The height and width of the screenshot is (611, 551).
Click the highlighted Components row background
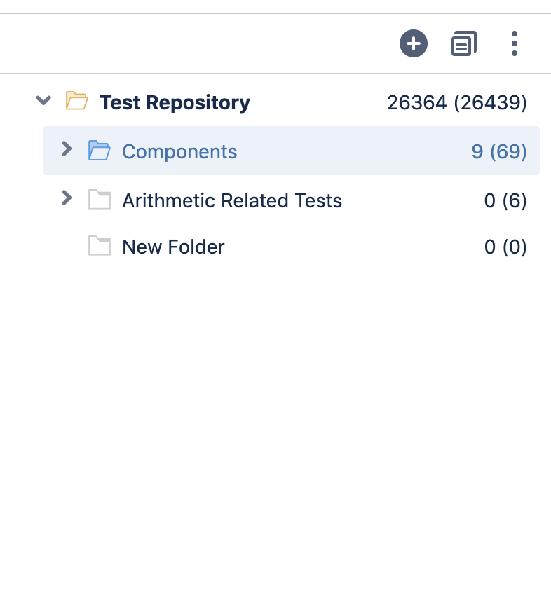292,151
